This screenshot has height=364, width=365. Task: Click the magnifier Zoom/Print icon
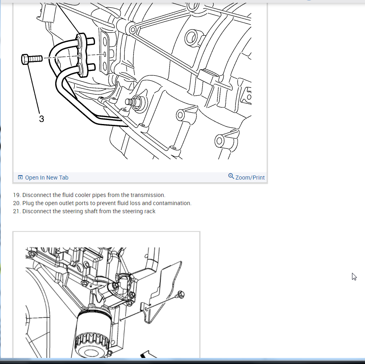tap(231, 176)
